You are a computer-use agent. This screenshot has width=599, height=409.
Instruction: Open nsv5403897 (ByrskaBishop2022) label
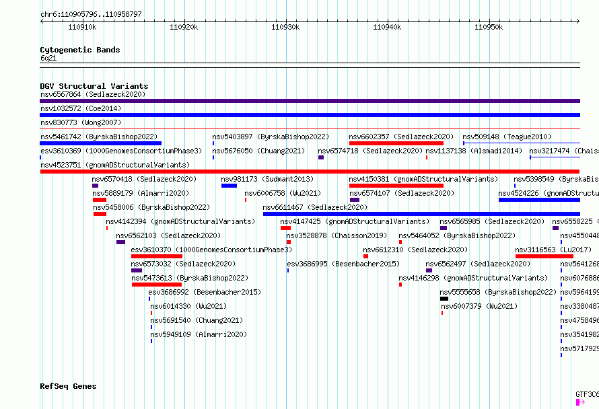pos(271,137)
